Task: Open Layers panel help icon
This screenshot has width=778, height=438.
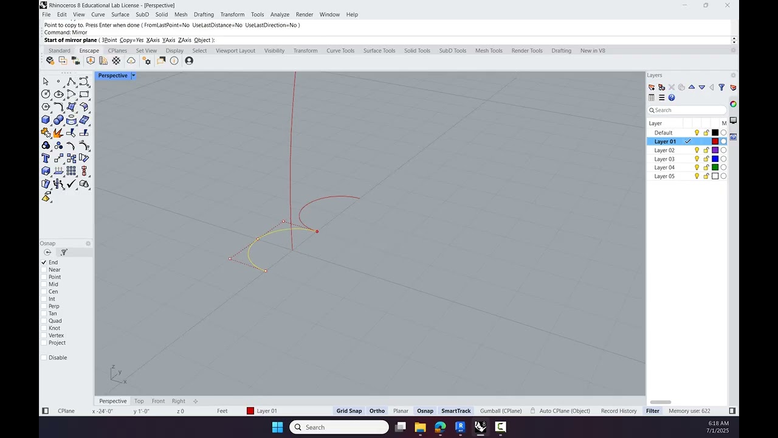Action: tap(672, 97)
